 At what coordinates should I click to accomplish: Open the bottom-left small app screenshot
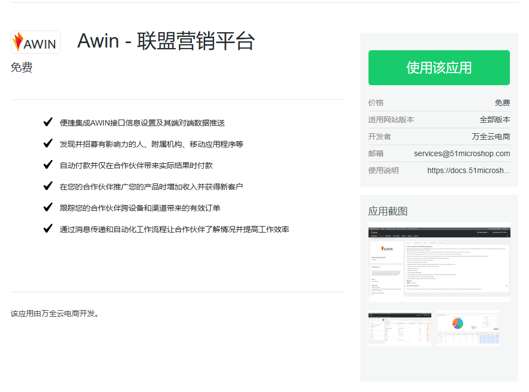(400, 329)
